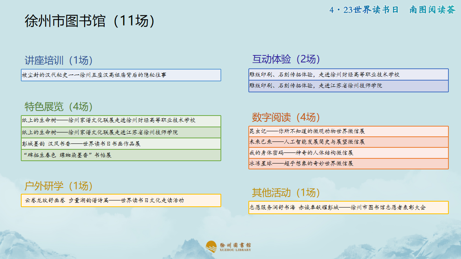
Task: Select 雕版印刷 row for 江苏省徐州技师学院
Action: (348, 86)
